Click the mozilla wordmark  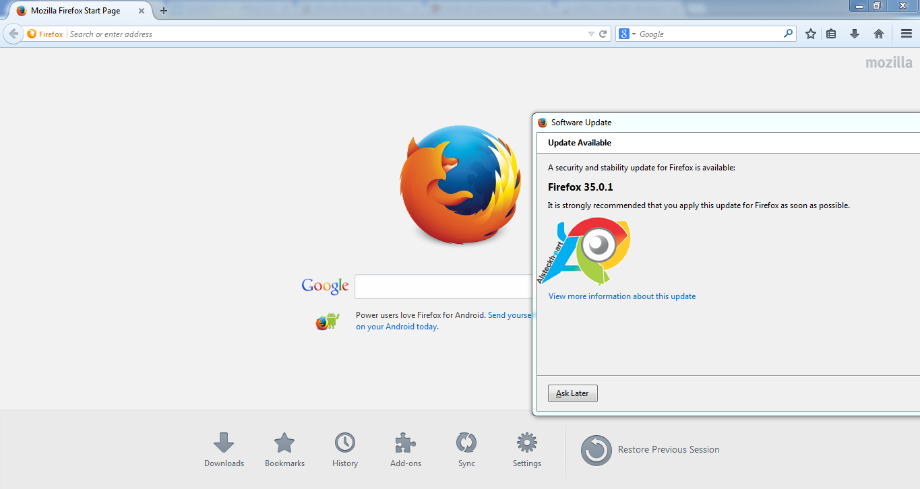point(889,63)
